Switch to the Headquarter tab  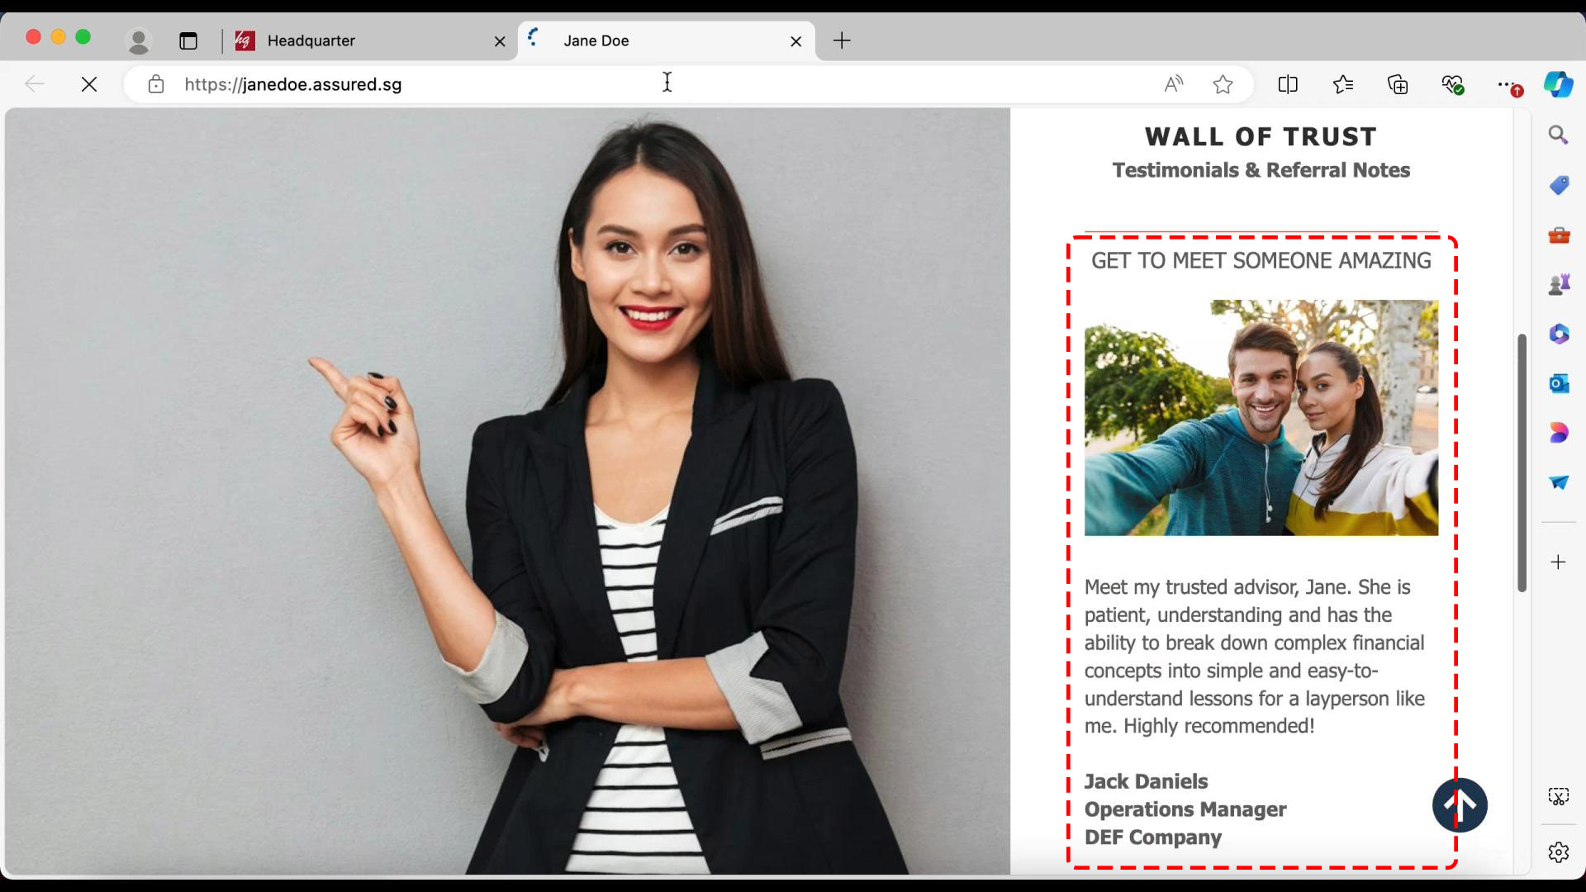(363, 40)
